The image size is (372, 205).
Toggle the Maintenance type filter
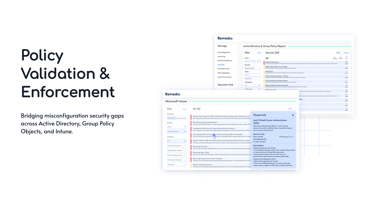(252, 78)
